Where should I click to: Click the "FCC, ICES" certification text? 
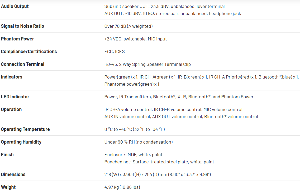115,52
